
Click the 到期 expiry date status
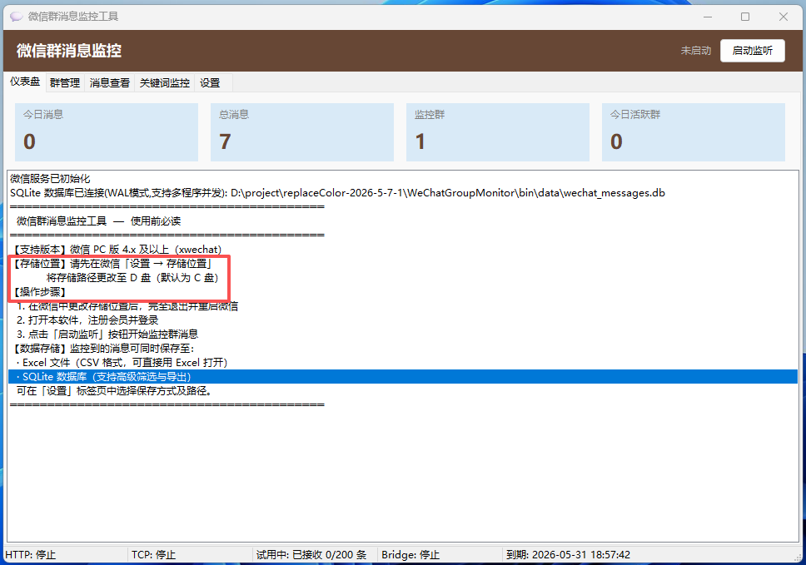coord(568,555)
